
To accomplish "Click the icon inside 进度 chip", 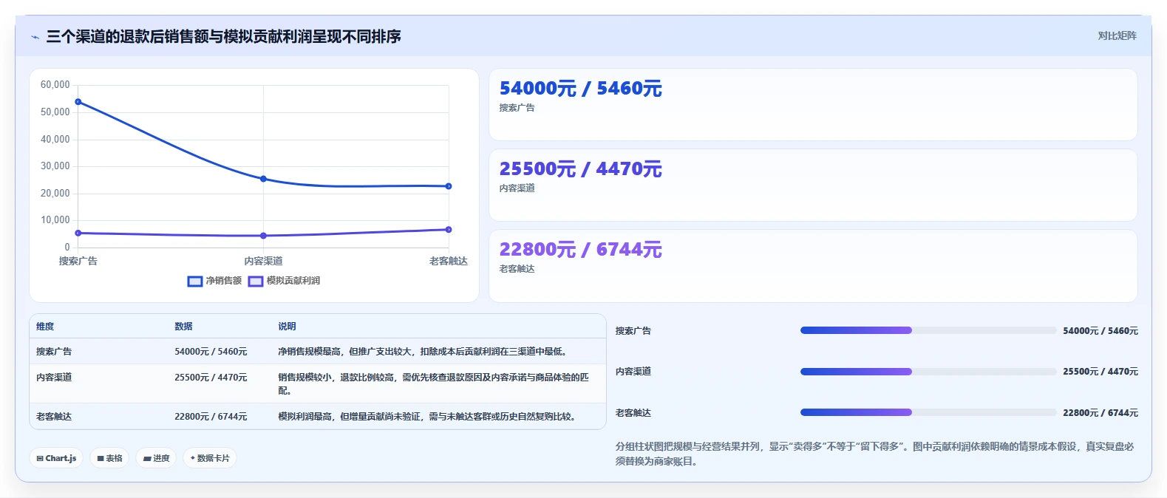I will point(147,459).
